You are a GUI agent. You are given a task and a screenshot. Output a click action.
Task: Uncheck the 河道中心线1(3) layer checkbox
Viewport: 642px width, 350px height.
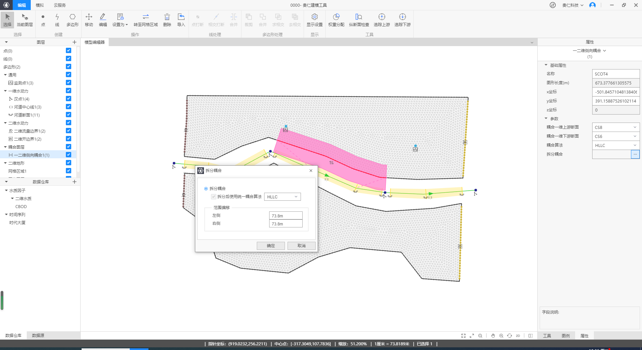pyautogui.click(x=69, y=107)
